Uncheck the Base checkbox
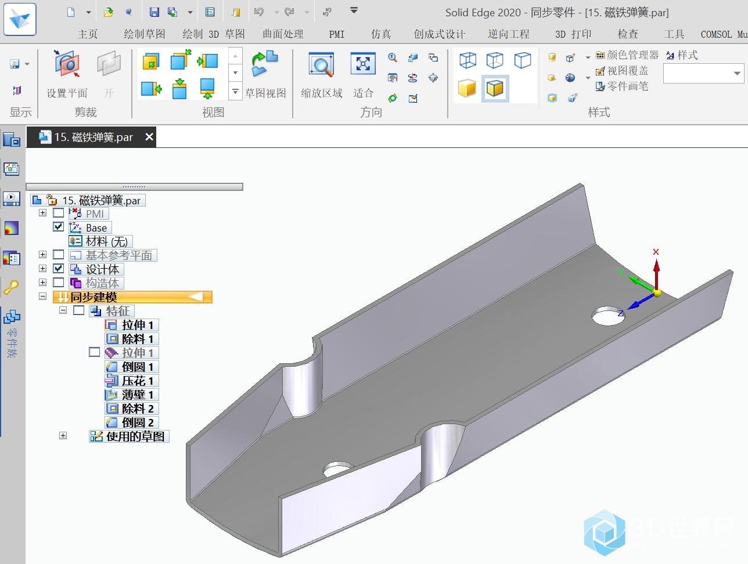The image size is (748, 564). (x=59, y=227)
